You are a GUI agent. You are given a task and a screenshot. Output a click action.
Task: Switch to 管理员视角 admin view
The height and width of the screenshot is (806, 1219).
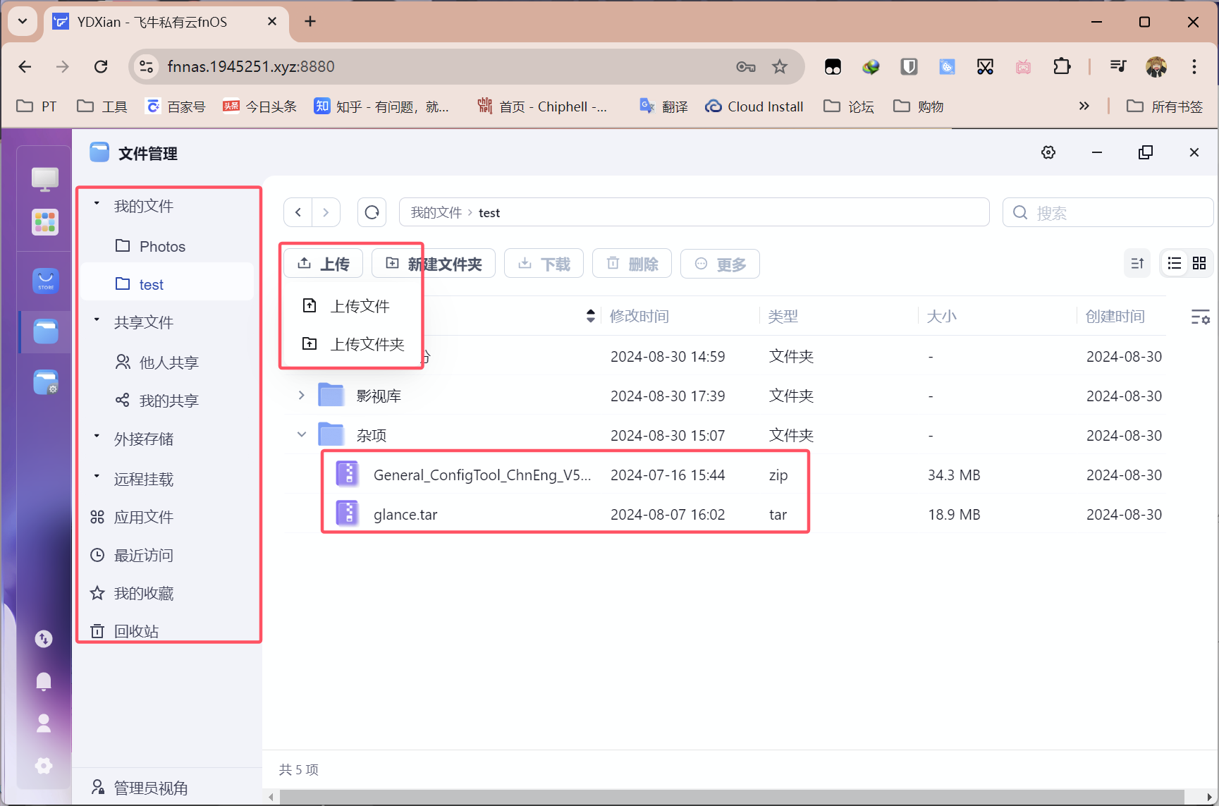click(140, 788)
